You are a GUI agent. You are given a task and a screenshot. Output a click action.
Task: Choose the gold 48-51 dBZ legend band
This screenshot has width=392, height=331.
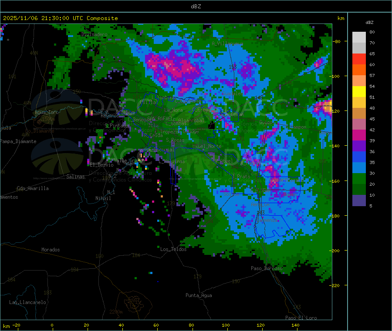pos(359,103)
